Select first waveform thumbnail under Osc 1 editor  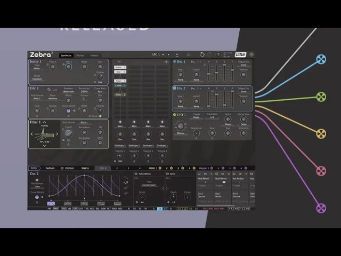51,204
